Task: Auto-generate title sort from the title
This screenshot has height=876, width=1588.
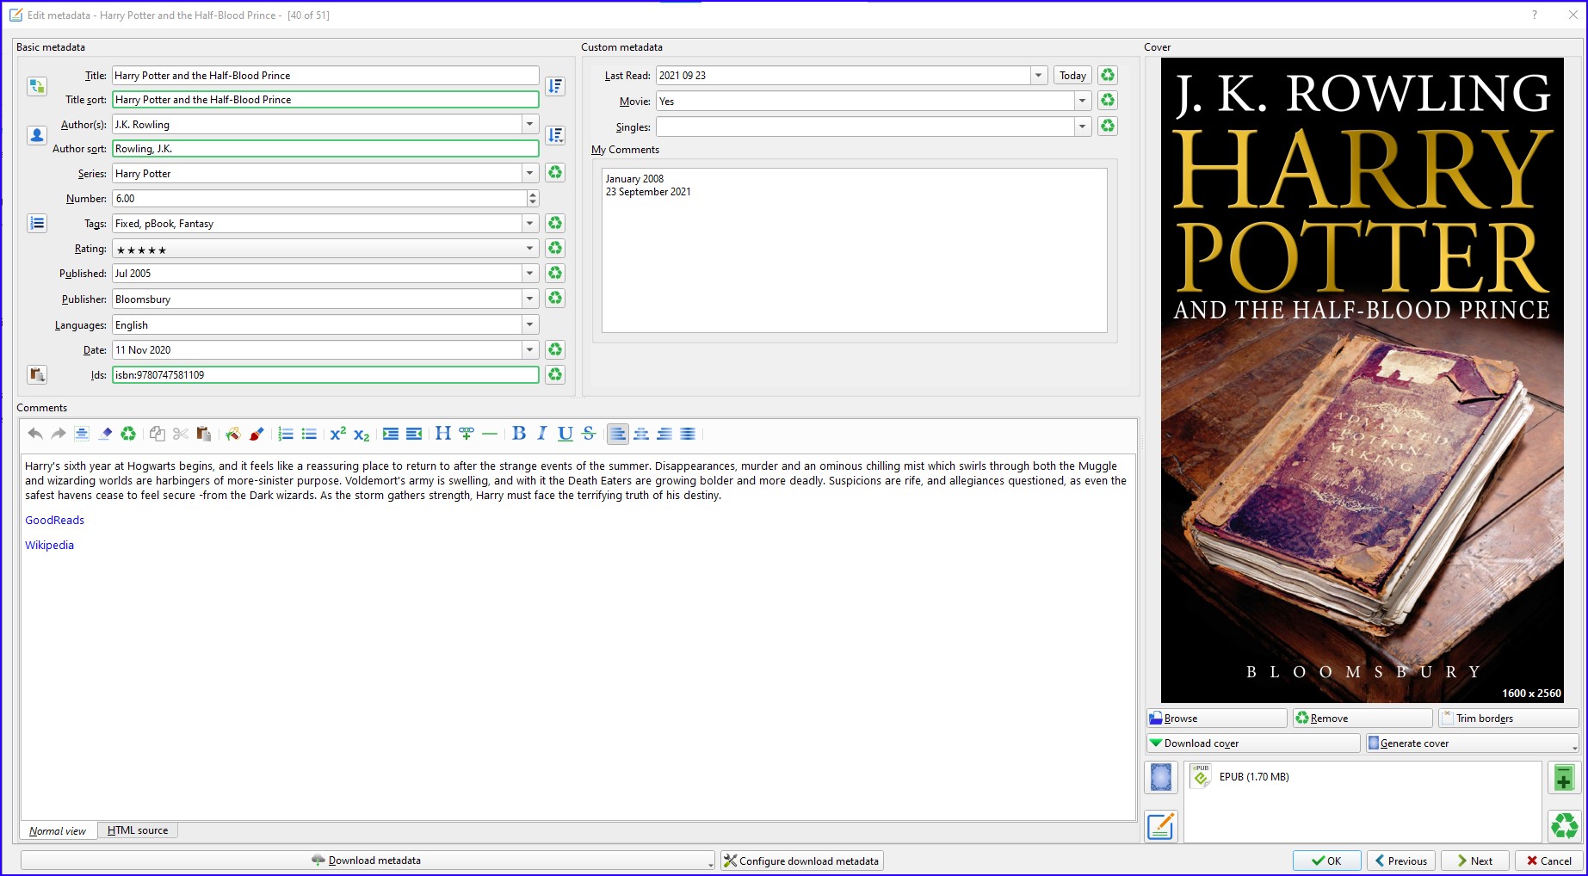Action: (555, 86)
